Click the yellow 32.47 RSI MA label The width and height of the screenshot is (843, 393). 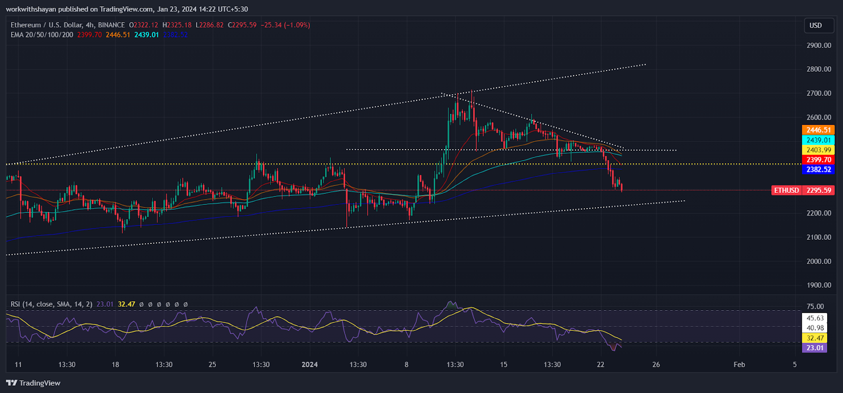click(815, 338)
